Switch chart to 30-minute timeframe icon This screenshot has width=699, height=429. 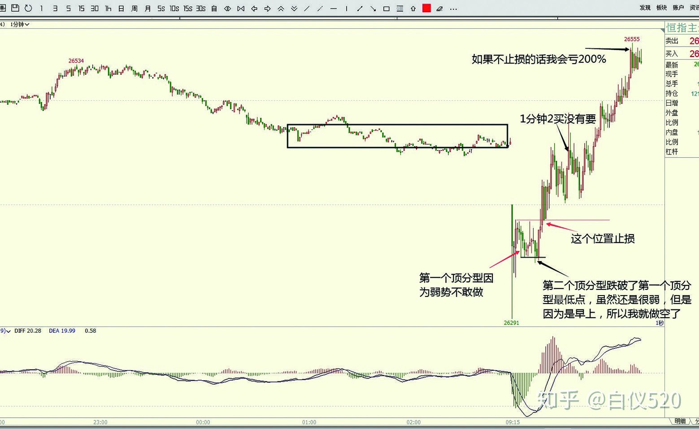pos(95,8)
